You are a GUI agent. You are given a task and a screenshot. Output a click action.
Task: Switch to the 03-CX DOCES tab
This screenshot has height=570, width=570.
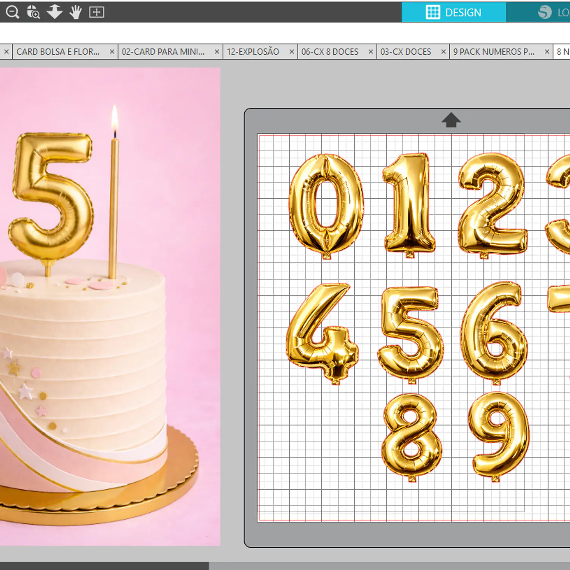click(406, 52)
